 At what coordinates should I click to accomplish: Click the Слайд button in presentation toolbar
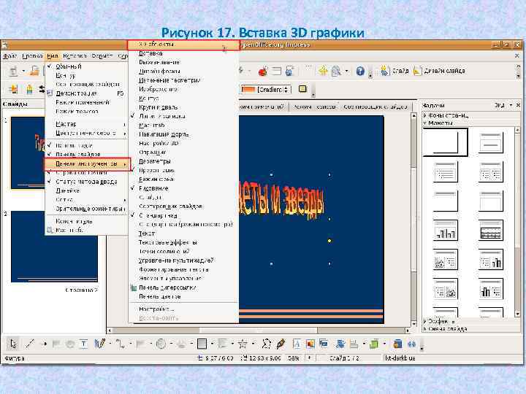[394, 71]
